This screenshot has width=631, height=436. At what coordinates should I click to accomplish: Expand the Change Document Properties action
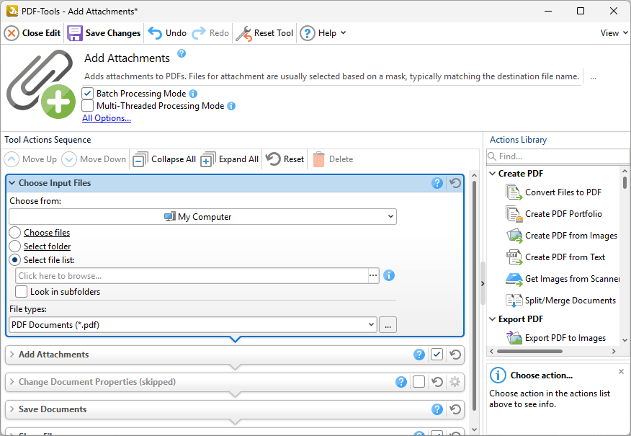tap(12, 382)
